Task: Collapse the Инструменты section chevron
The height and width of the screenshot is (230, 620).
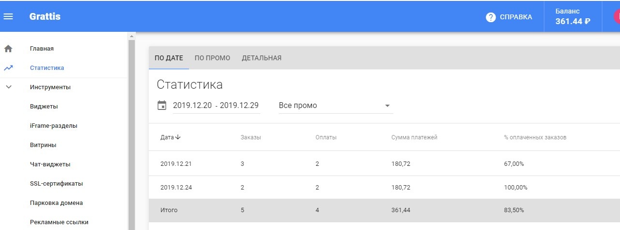Action: (8, 87)
